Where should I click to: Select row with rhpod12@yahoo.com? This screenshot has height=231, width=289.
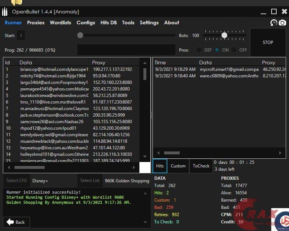click(71, 128)
